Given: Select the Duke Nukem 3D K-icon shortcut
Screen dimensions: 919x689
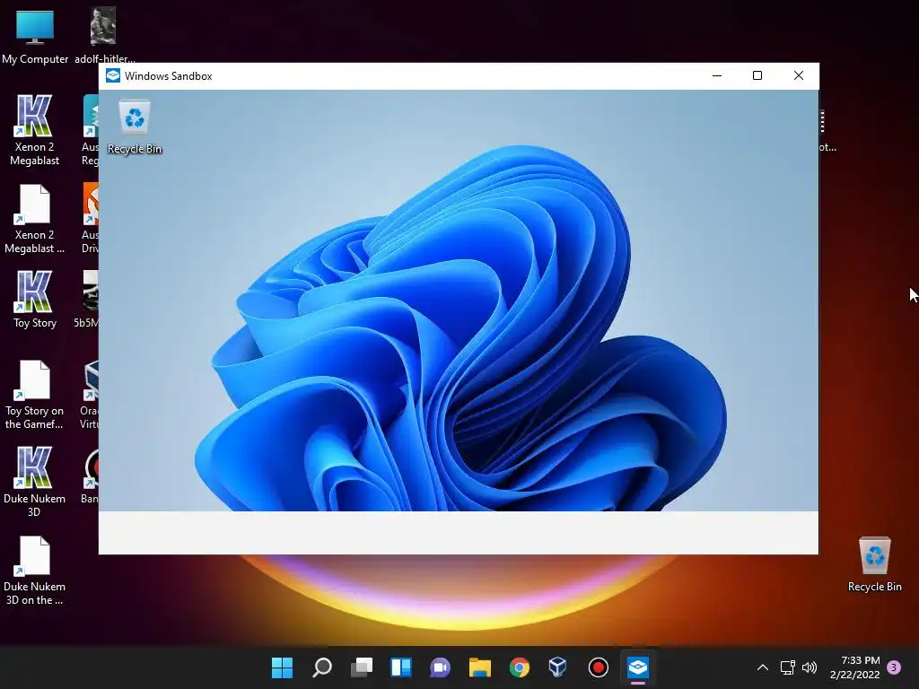Looking at the screenshot, I should (x=34, y=482).
